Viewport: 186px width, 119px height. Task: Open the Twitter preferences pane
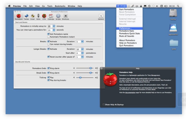click(27, 16)
